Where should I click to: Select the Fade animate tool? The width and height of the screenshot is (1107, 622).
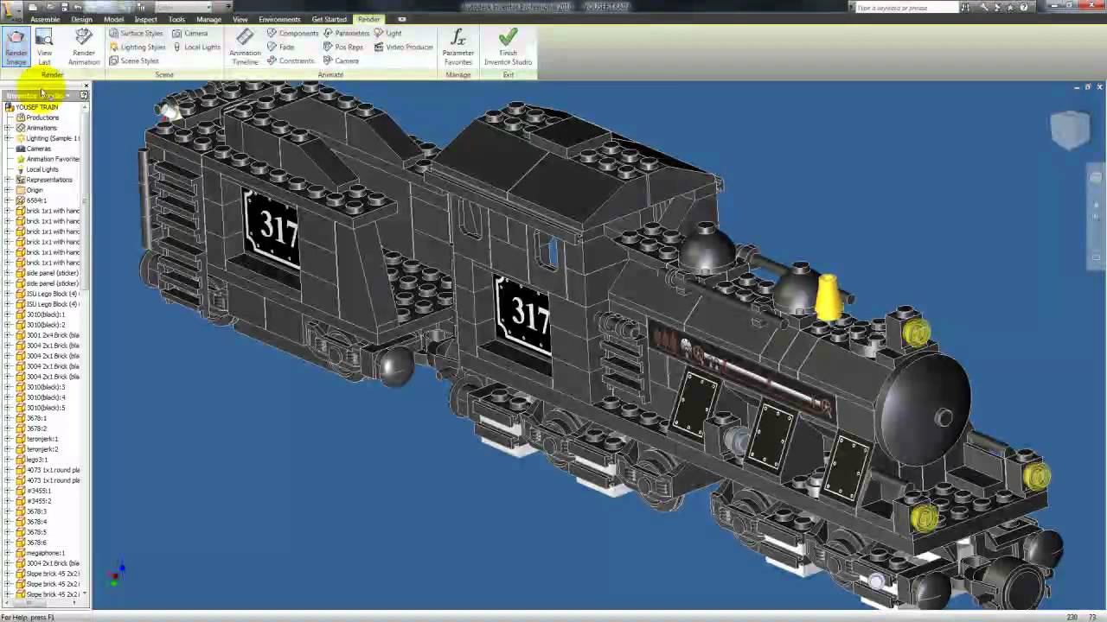tap(281, 47)
